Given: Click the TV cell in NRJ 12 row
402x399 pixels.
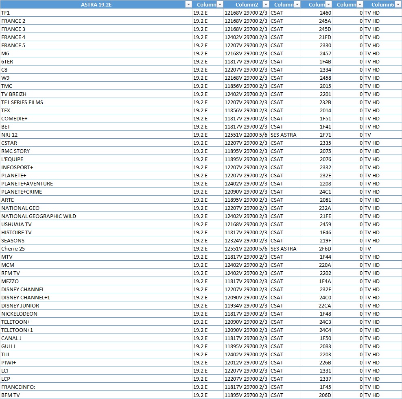Looking at the screenshot, I should click(x=383, y=135).
